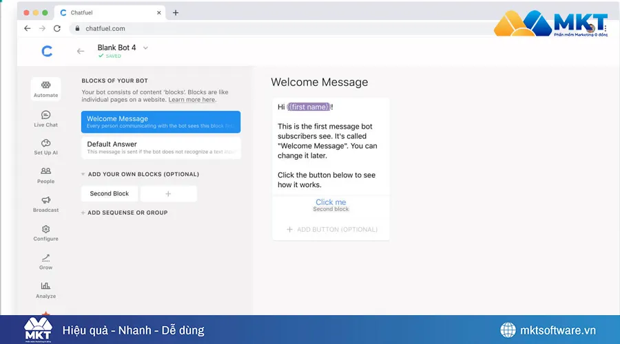The image size is (620, 344).
Task: Click the Blank Bot 4 title
Action: click(x=116, y=47)
